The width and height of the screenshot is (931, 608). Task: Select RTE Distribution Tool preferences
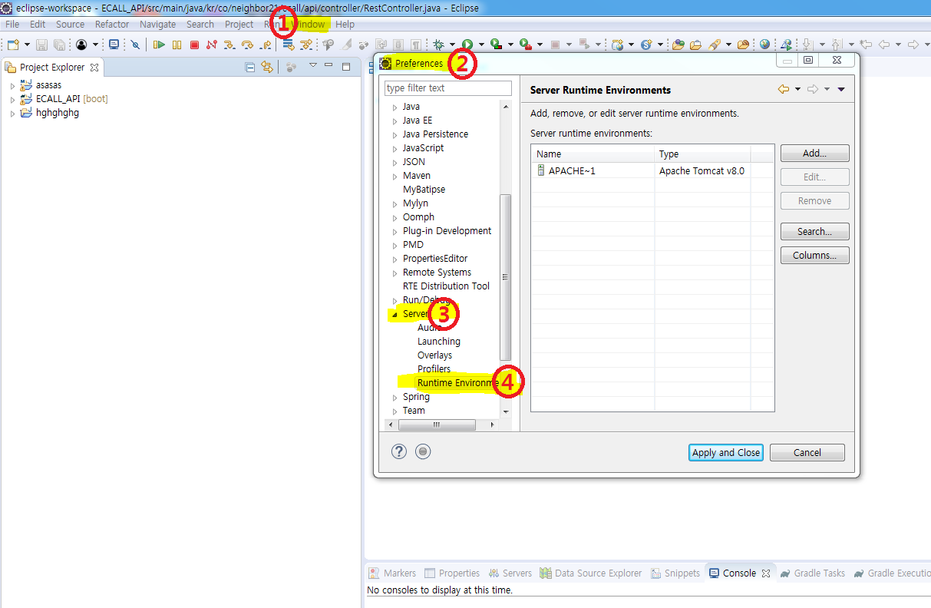(x=446, y=286)
